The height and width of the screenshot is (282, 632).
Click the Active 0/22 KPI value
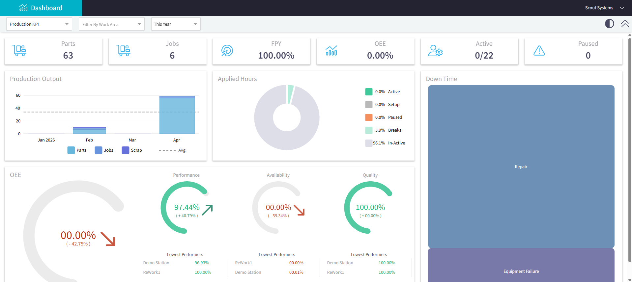point(484,56)
